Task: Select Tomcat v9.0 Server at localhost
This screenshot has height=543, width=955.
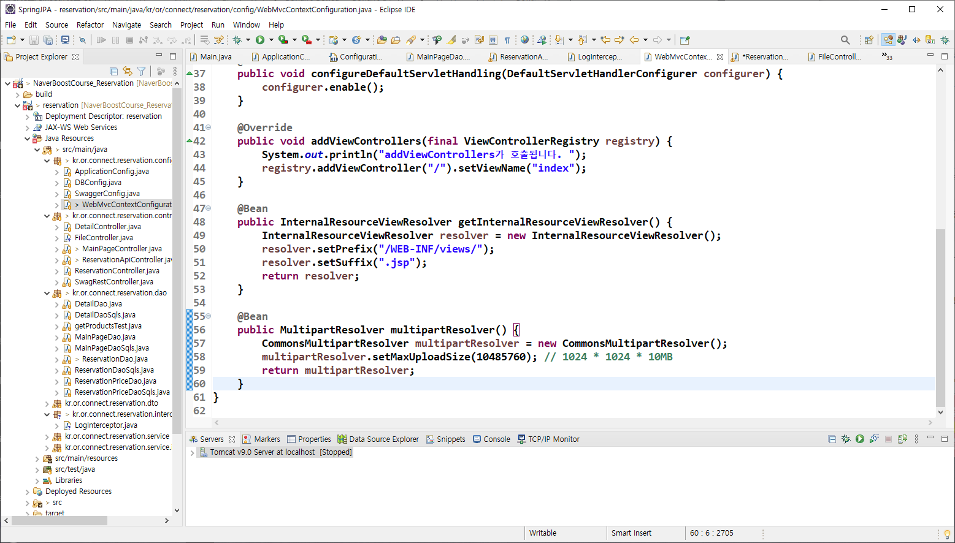Action: pyautogui.click(x=275, y=452)
